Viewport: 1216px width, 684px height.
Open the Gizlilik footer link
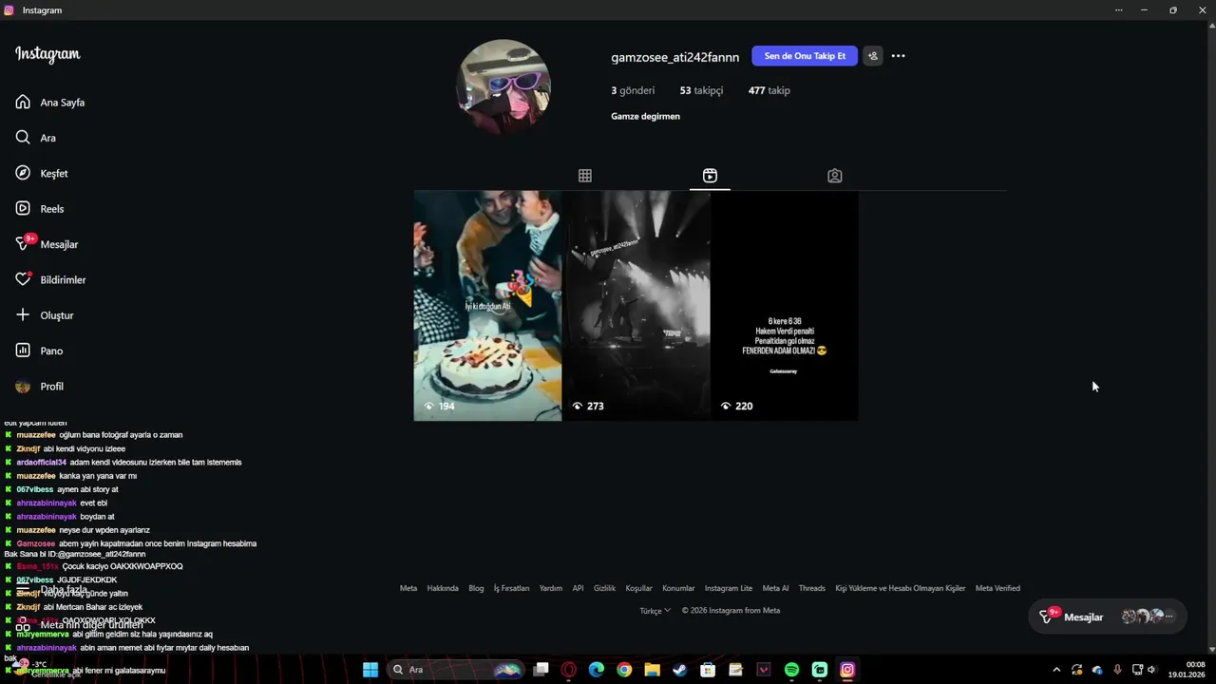coord(604,588)
